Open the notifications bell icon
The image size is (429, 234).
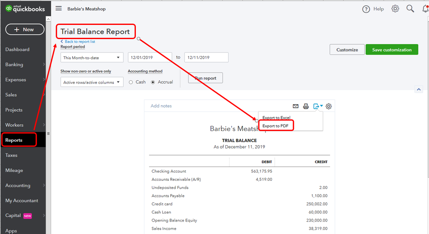[x=426, y=9]
